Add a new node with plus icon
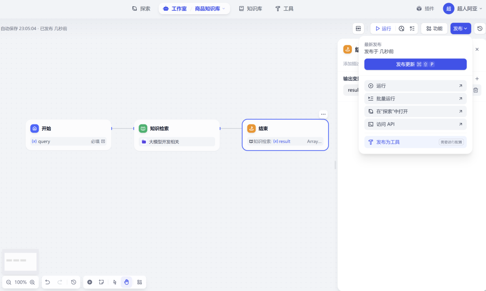The width and height of the screenshot is (486, 291). [90, 282]
